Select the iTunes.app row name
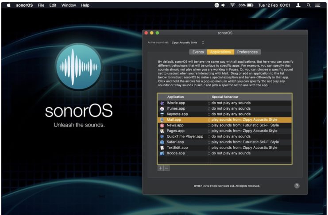The height and width of the screenshot is (215, 328). 176,108
